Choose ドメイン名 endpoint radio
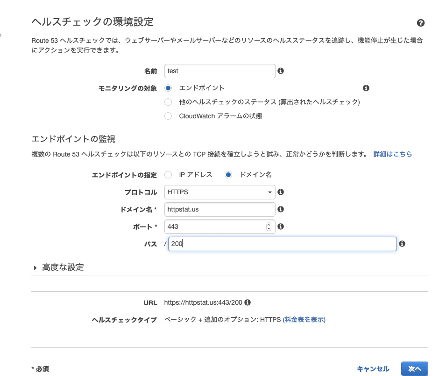 [228, 175]
